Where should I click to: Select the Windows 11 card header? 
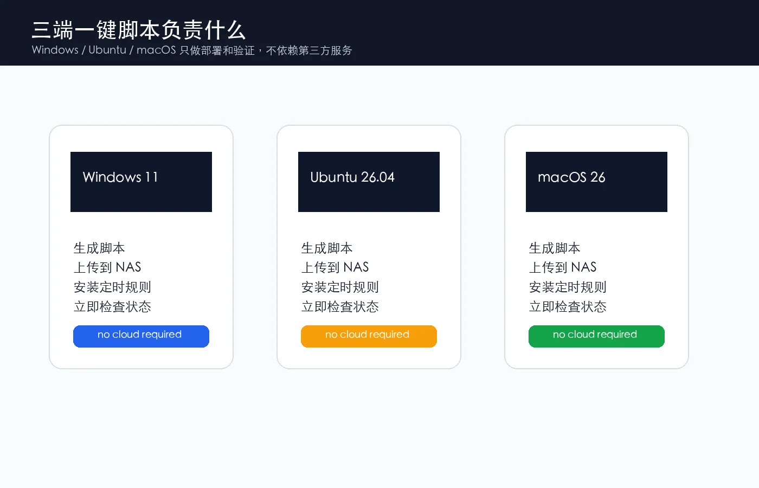[141, 182]
